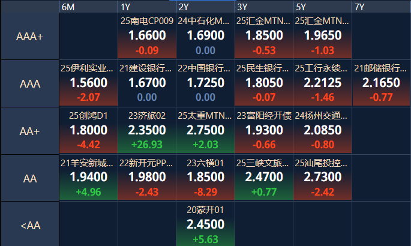
Task: Open the 25南电CP009 bond cell
Action: click(147, 37)
